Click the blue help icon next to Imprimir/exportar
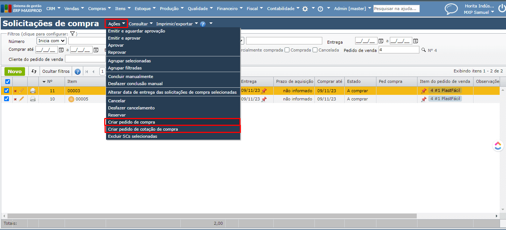Viewport: 506px width, 230px height. coord(203,24)
